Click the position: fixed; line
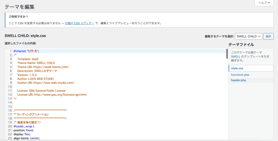Image resolution: width=278 pixels, height=141 pixels. 23,130
